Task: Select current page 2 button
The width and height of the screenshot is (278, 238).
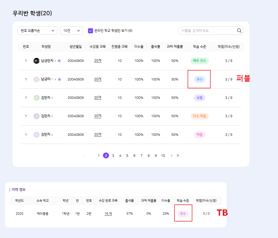Action: pos(106,155)
